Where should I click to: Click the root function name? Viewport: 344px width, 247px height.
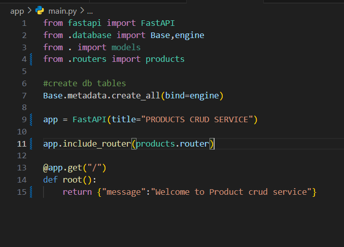coord(73,180)
